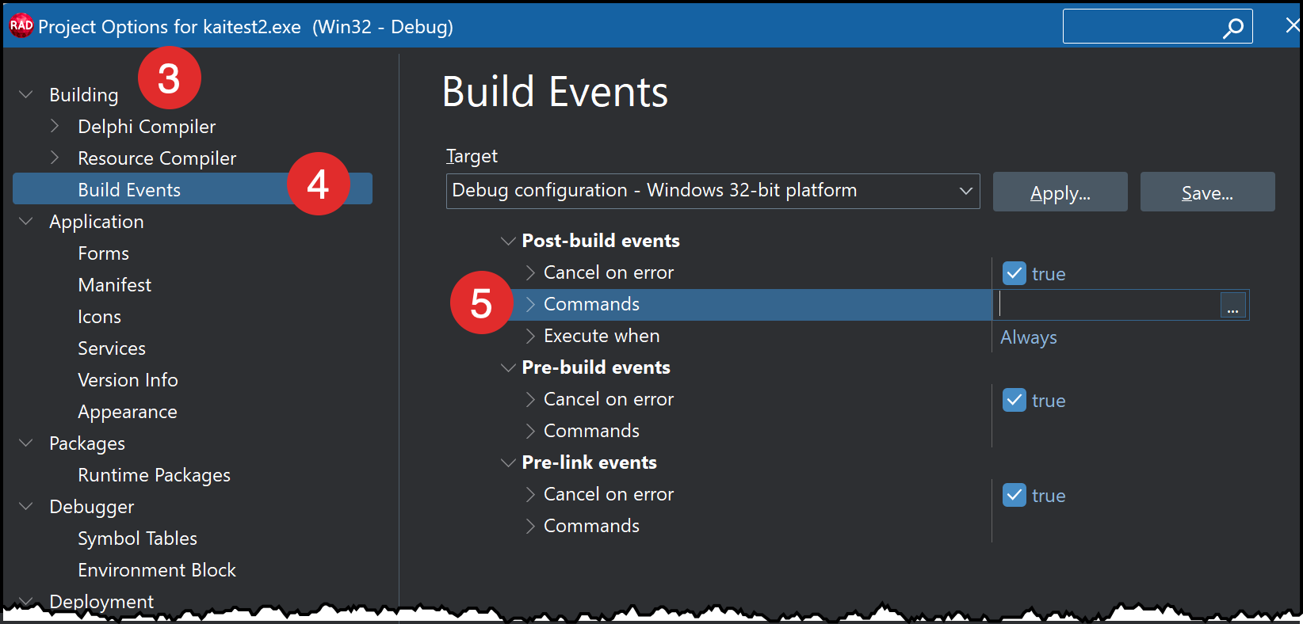Click the RAD Studio logo icon
Screen dimensions: 1303x624
click(21, 25)
